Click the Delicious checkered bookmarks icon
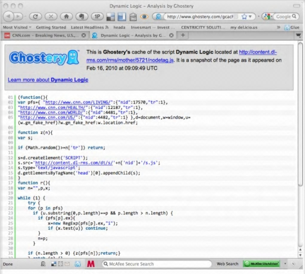 click(x=111, y=17)
